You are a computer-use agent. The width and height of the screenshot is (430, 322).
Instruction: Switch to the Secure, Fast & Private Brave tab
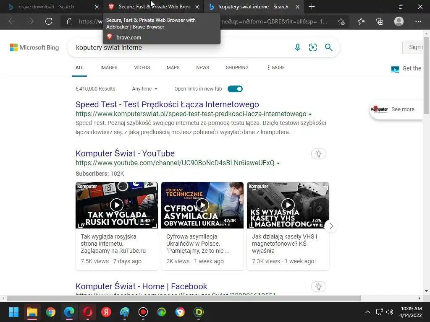155,7
